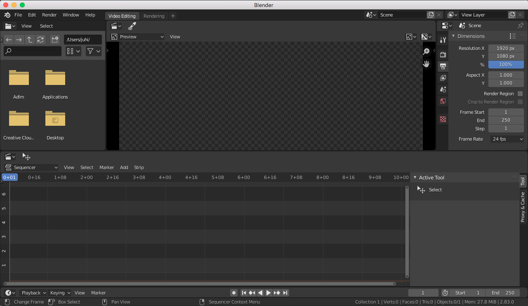Click the jump to endpoint playback icon
528x306 pixels.
[x=285, y=292]
